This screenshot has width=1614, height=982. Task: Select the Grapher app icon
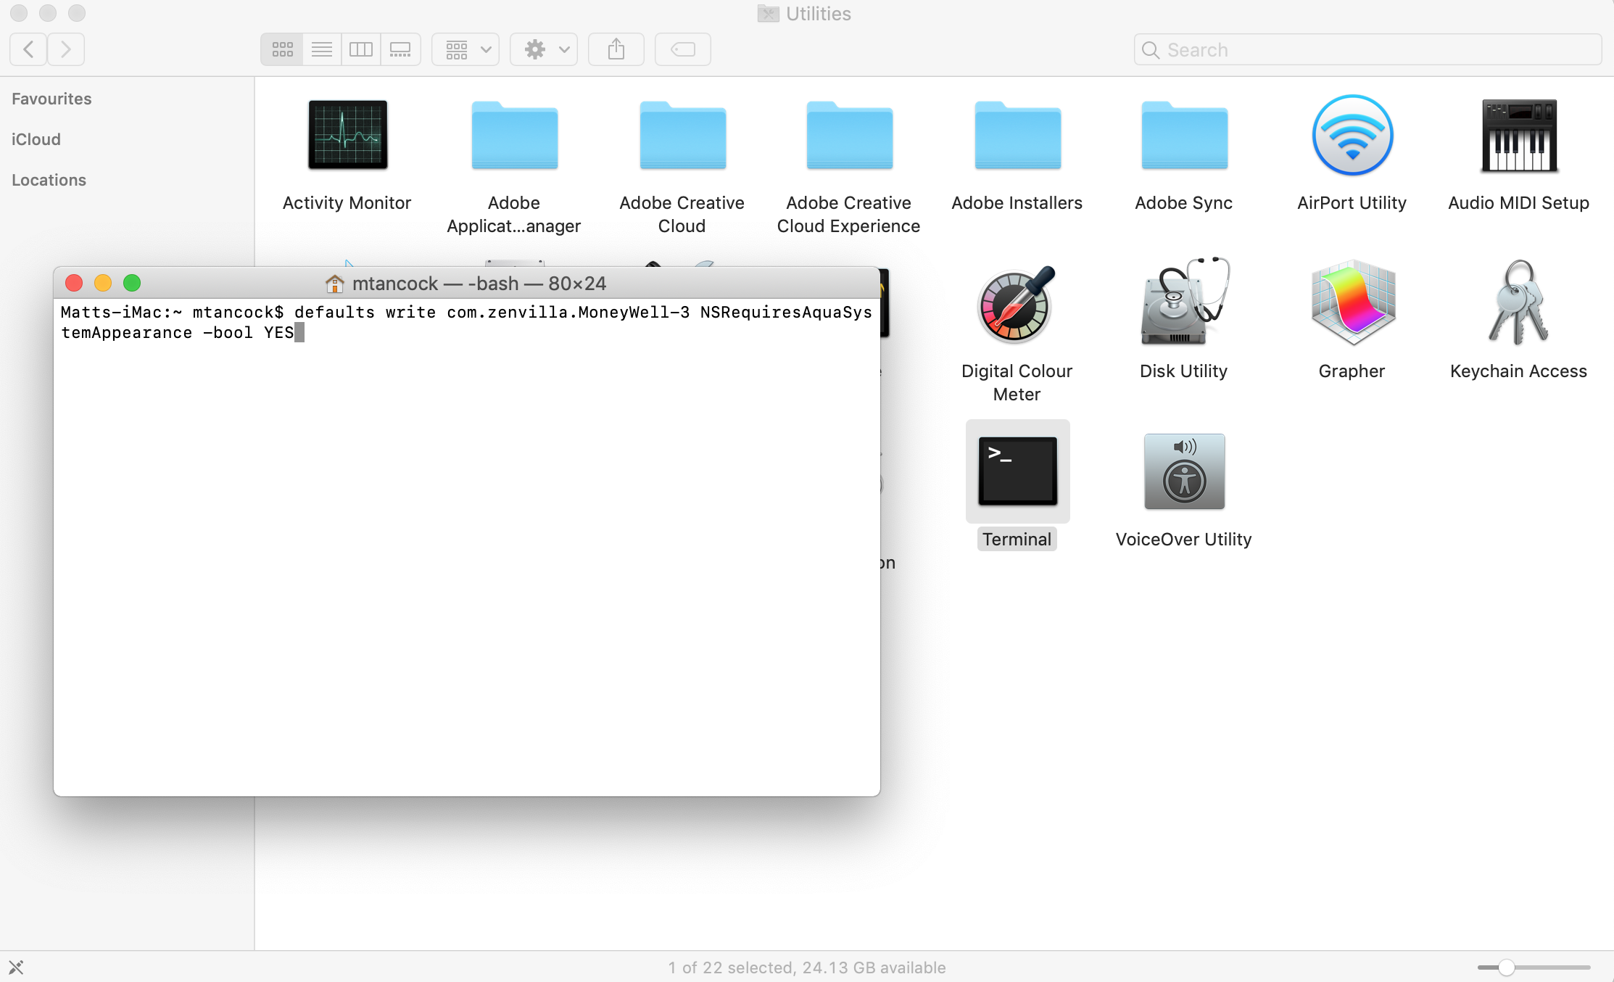1352,304
